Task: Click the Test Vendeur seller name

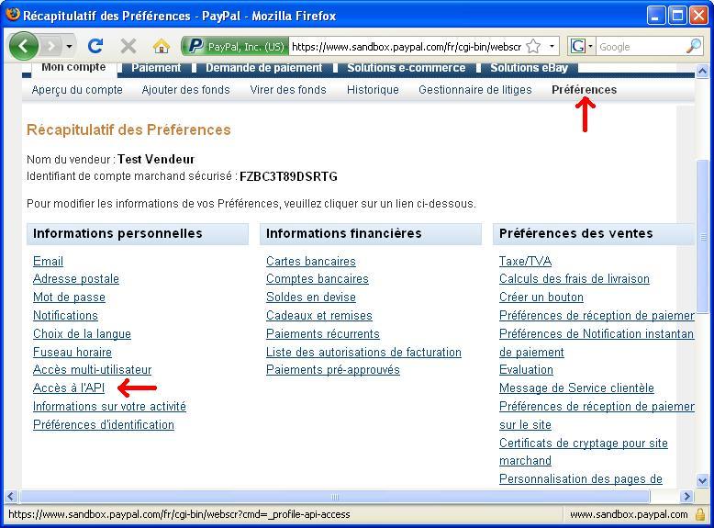Action: point(156,160)
